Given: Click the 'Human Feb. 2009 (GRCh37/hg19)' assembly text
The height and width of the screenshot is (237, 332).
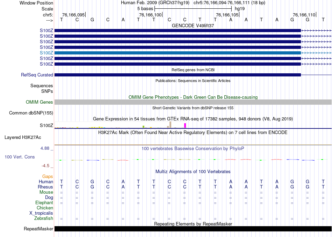Looking at the screenshot, I should click(x=156, y=3).
